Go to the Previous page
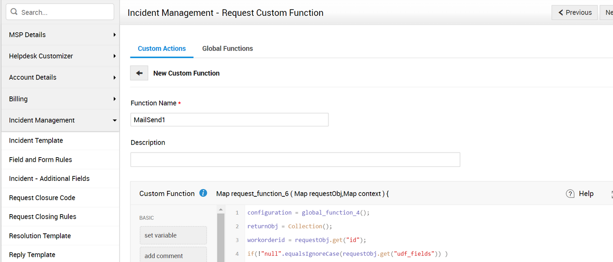 [x=575, y=12]
